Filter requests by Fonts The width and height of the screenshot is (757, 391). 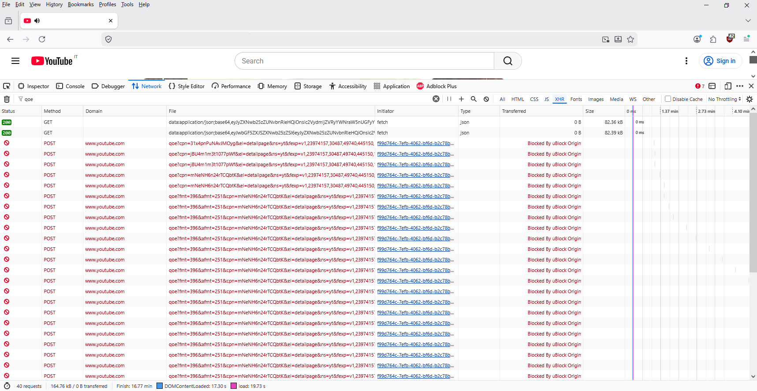[x=576, y=99]
